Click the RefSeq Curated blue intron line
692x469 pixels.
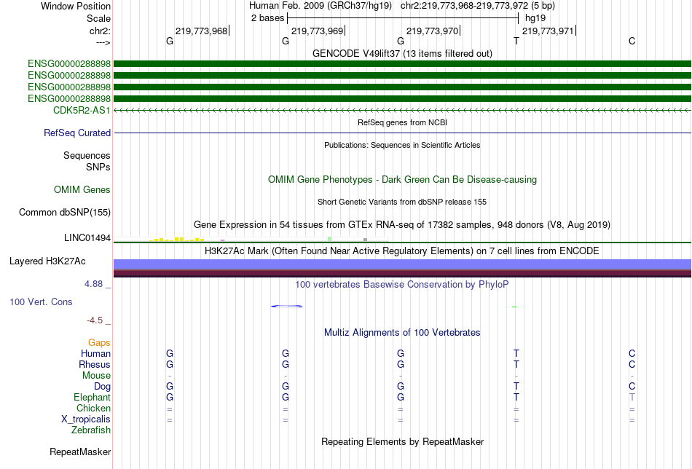pyautogui.click(x=402, y=133)
